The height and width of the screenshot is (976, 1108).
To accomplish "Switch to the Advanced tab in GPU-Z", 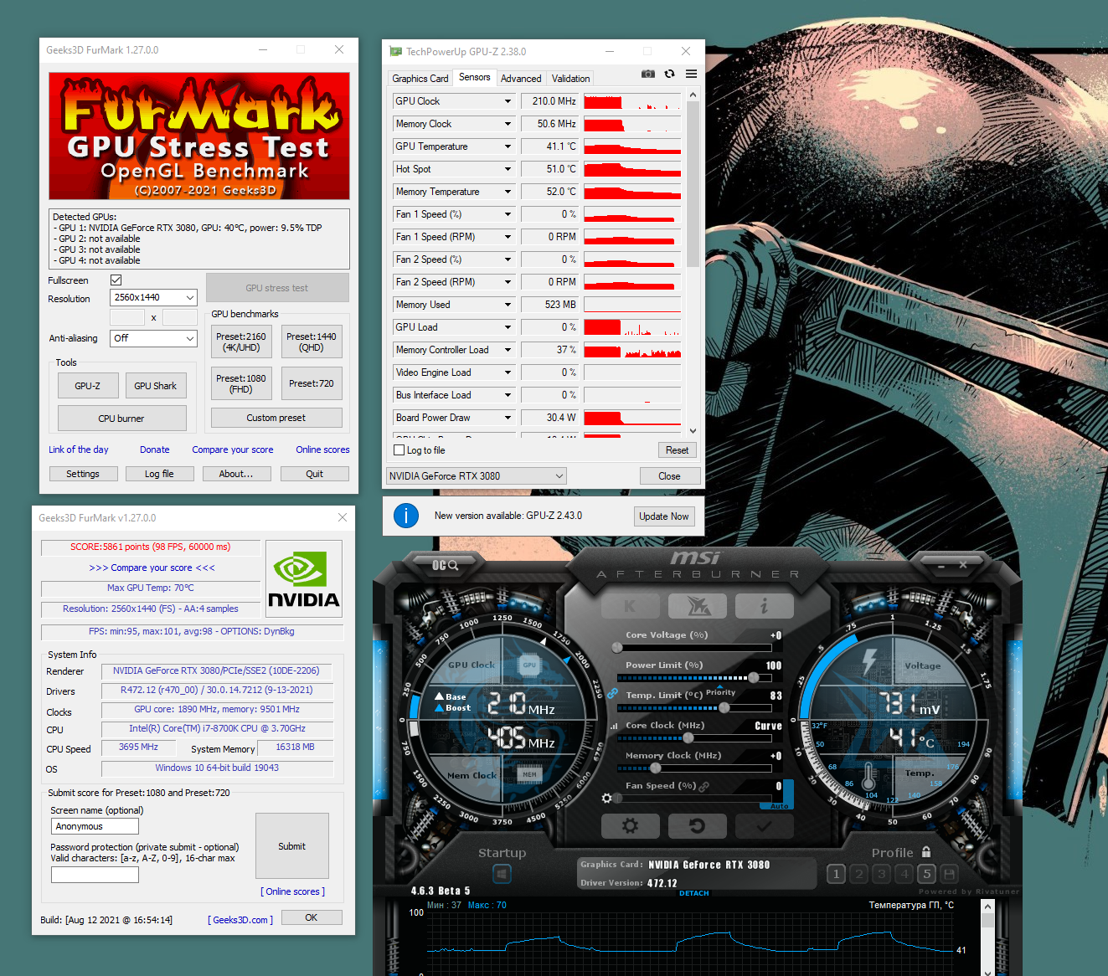I will pyautogui.click(x=521, y=79).
